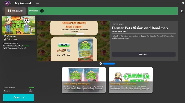Click the purple shield launcher logo
Screen dimensions: 185x103
7,3
